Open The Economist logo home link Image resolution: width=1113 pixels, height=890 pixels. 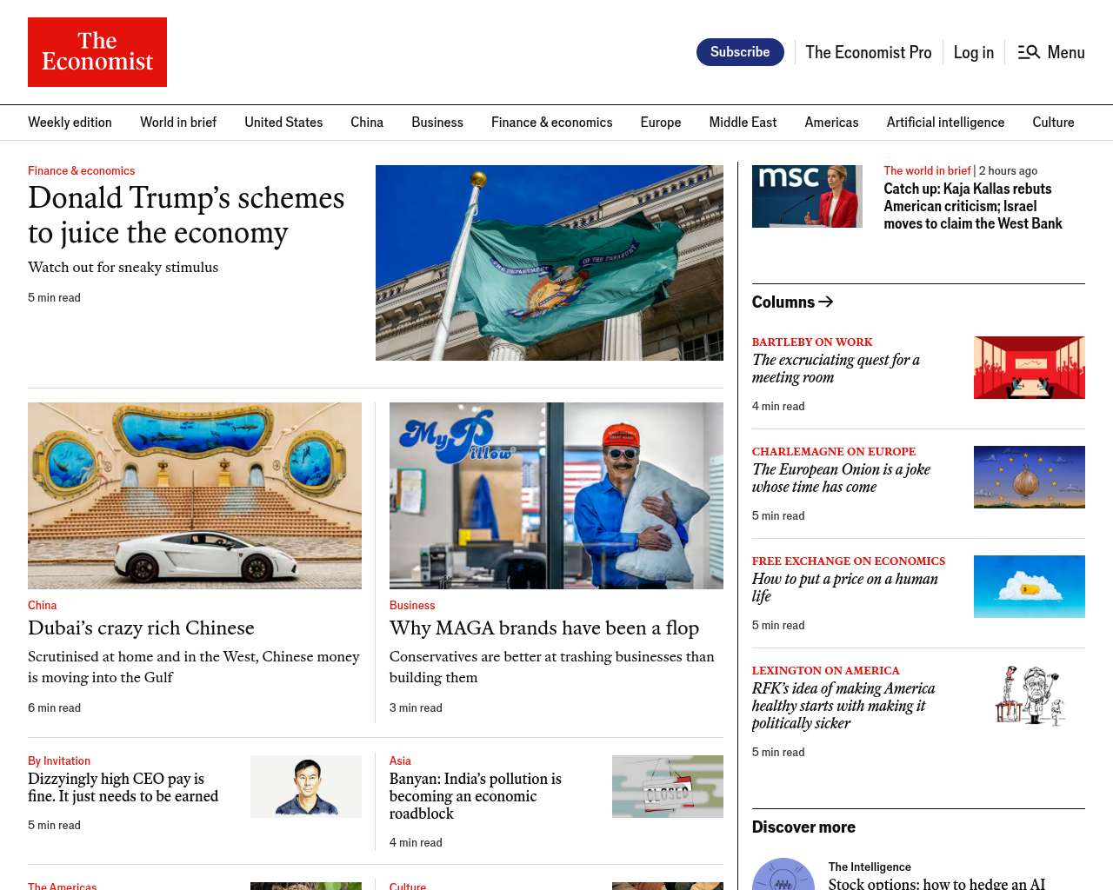click(97, 52)
